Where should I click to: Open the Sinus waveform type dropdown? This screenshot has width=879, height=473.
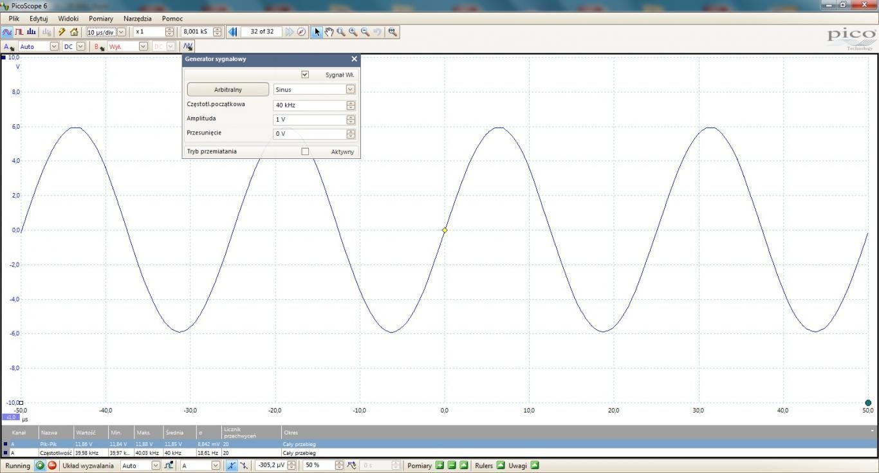(x=350, y=89)
